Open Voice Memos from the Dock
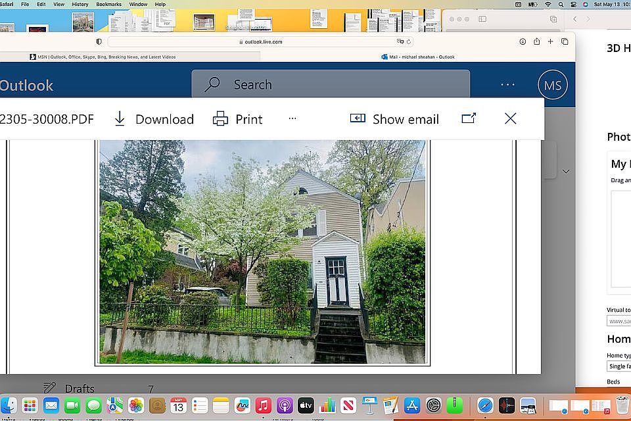 click(x=506, y=405)
